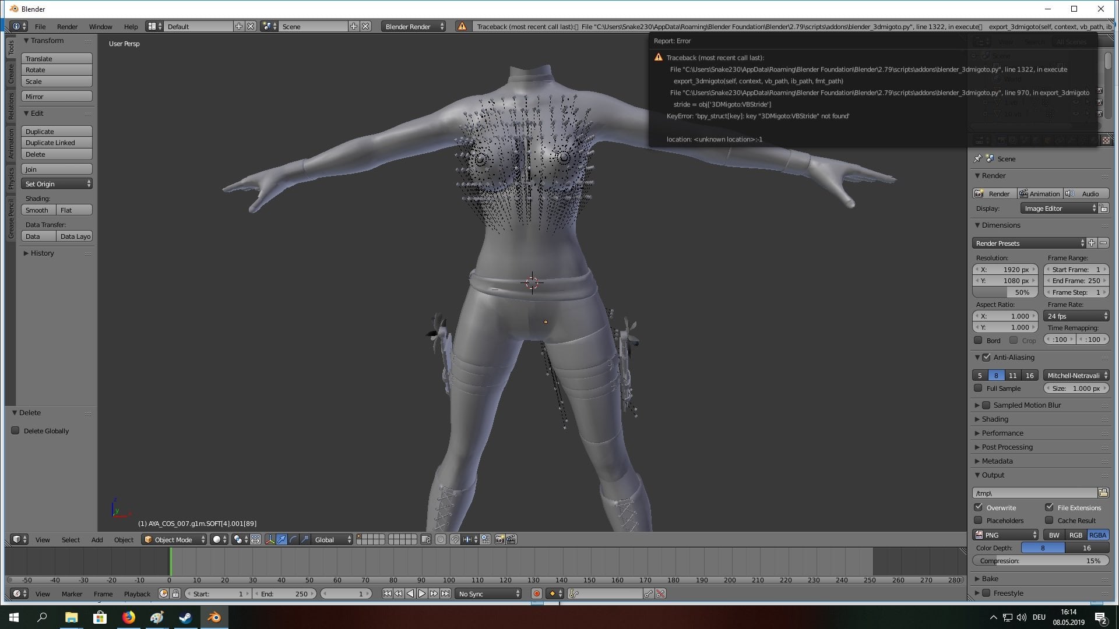
Task: Switch to the Create tab
Action: coord(10,74)
